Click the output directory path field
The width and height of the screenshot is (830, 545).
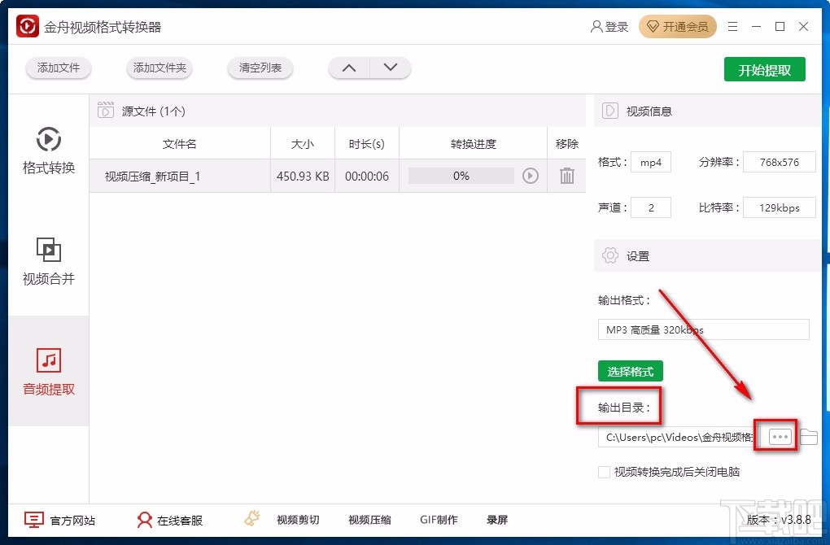679,437
